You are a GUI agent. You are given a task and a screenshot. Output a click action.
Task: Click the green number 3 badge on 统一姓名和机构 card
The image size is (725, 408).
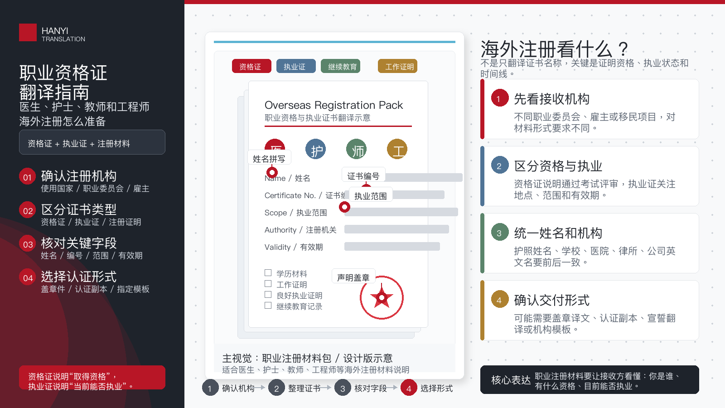coord(499,233)
